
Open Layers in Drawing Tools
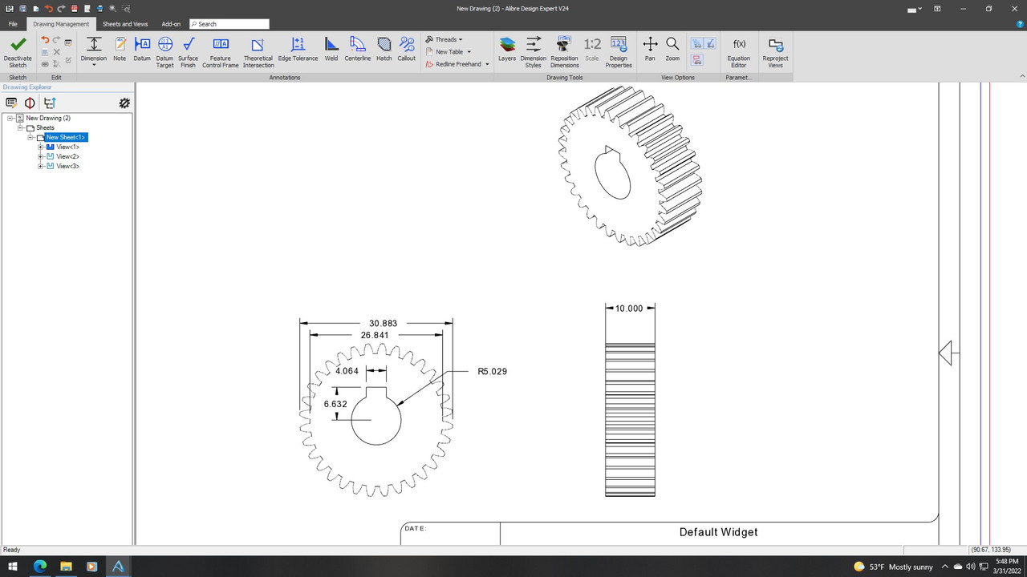506,50
